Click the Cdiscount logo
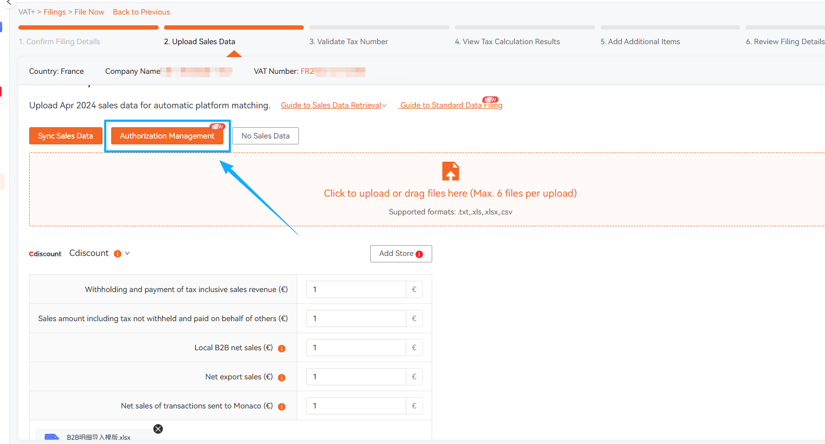Screen dimensions: 825x444 [x=45, y=254]
